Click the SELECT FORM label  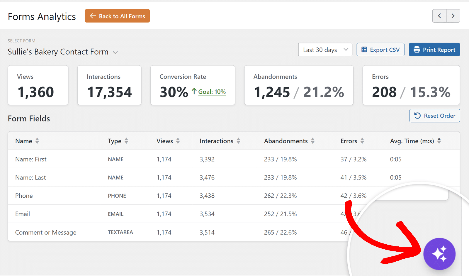(21, 41)
